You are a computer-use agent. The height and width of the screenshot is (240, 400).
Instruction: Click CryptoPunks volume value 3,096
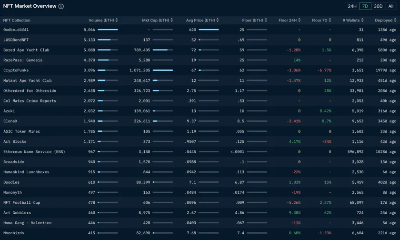coord(90,70)
